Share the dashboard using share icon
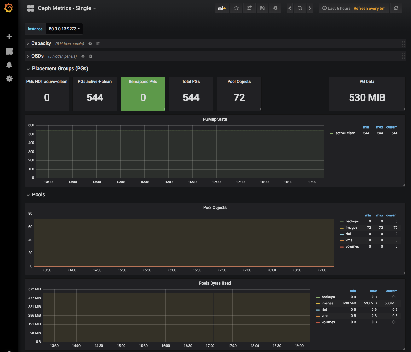Viewport: 411px width, 352px height. (249, 8)
